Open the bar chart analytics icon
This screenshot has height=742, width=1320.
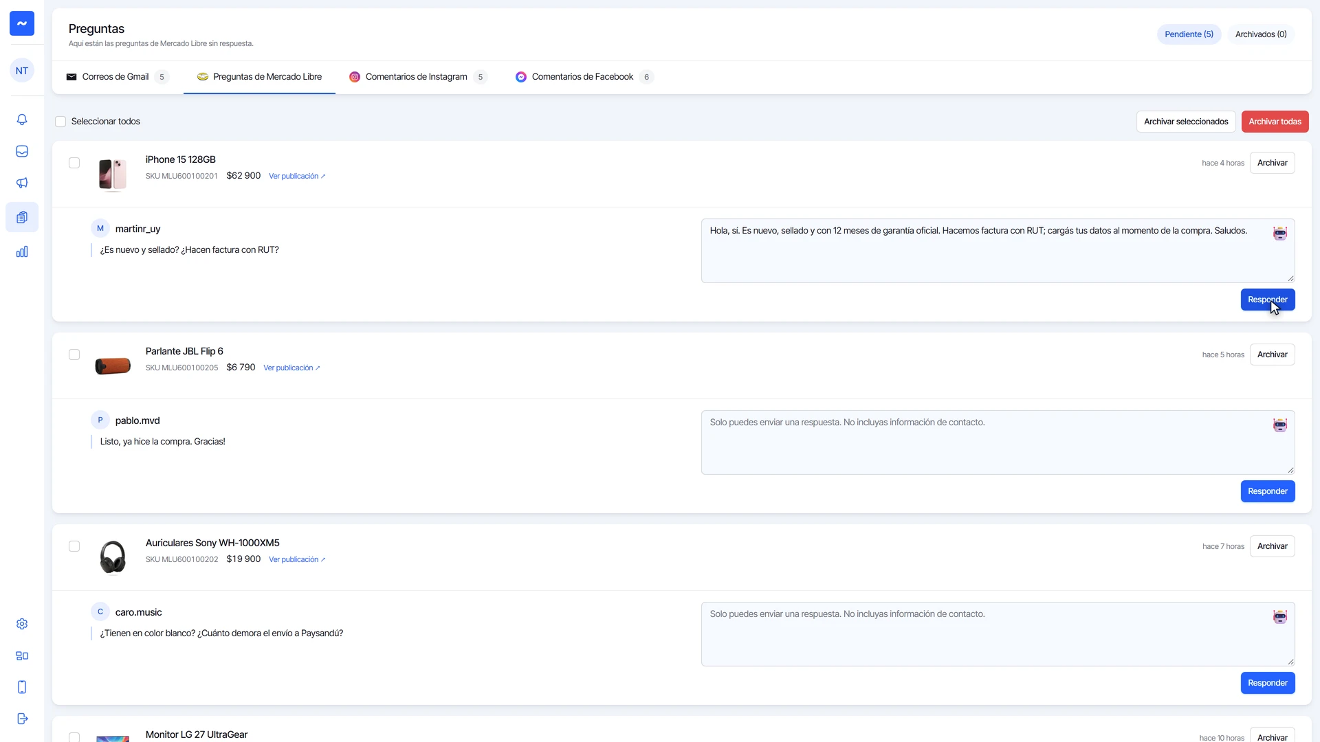click(22, 251)
